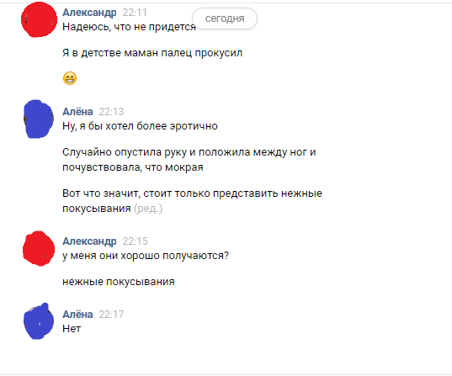Click the (ред.) edited label

point(148,209)
